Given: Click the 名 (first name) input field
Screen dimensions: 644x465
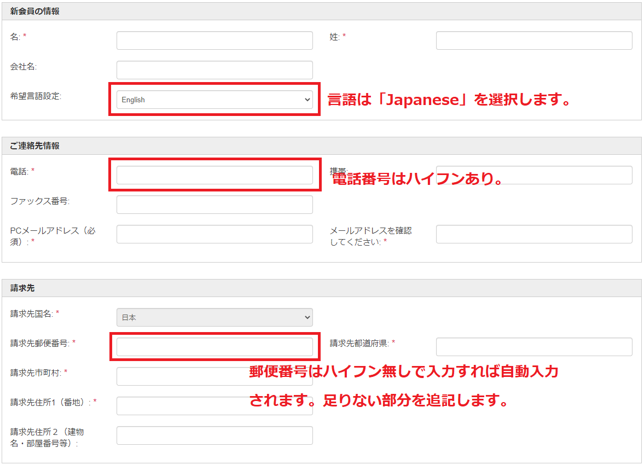Looking at the screenshot, I should coord(214,40).
